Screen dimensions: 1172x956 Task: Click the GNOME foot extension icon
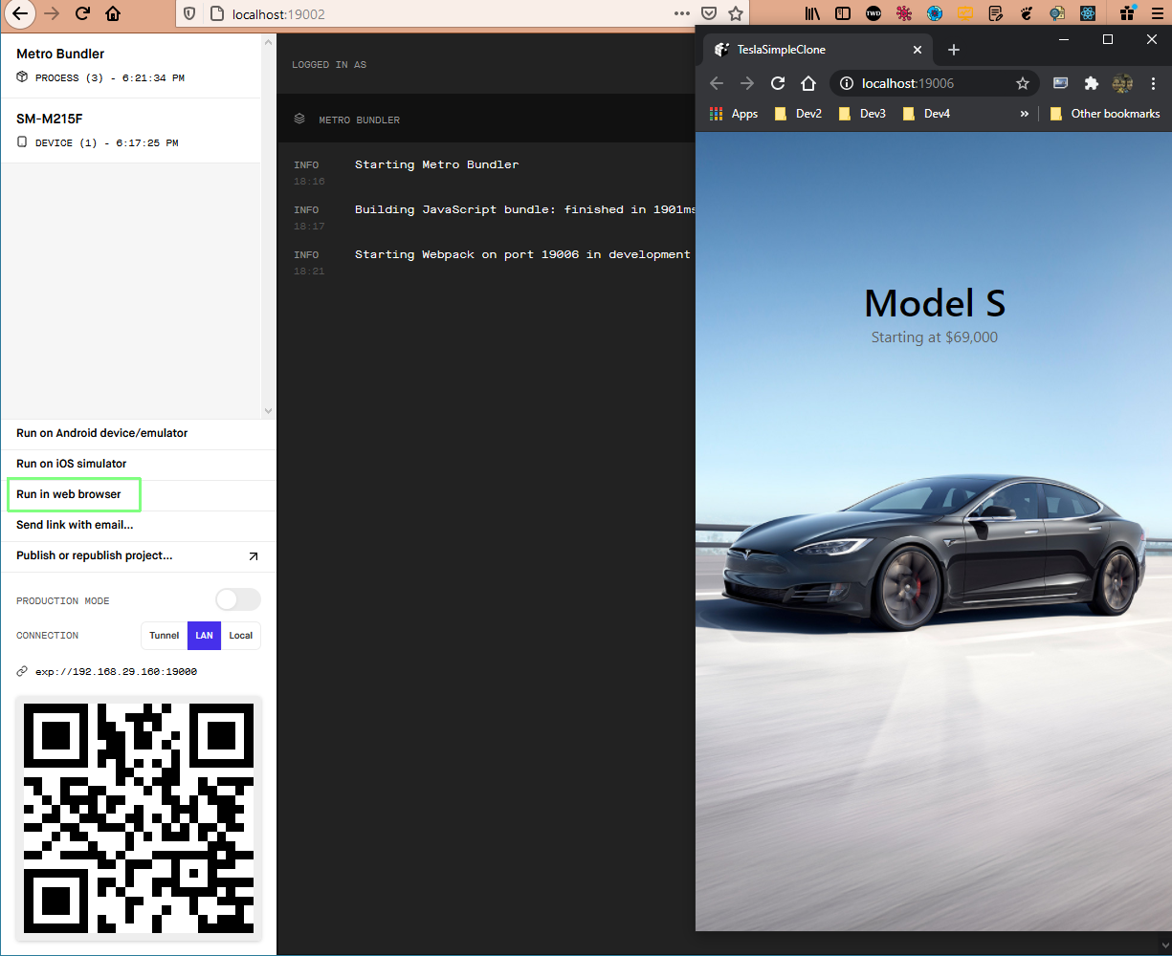coord(1027,13)
